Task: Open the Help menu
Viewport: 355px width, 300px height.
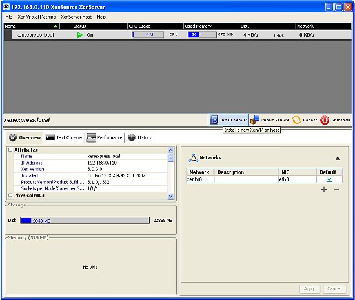Action: click(101, 17)
